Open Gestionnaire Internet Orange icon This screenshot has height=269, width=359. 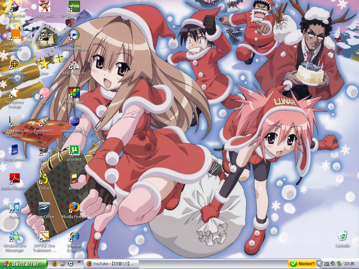point(15,40)
